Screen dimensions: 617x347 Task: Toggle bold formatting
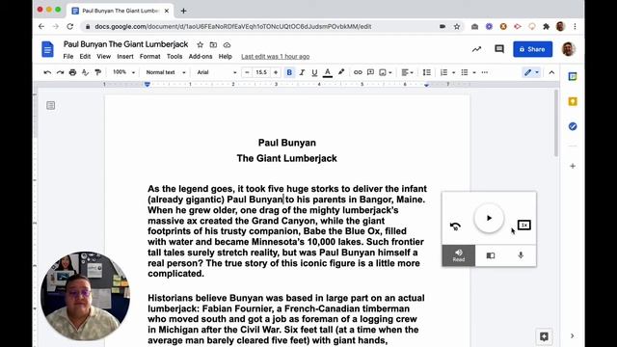pos(289,72)
